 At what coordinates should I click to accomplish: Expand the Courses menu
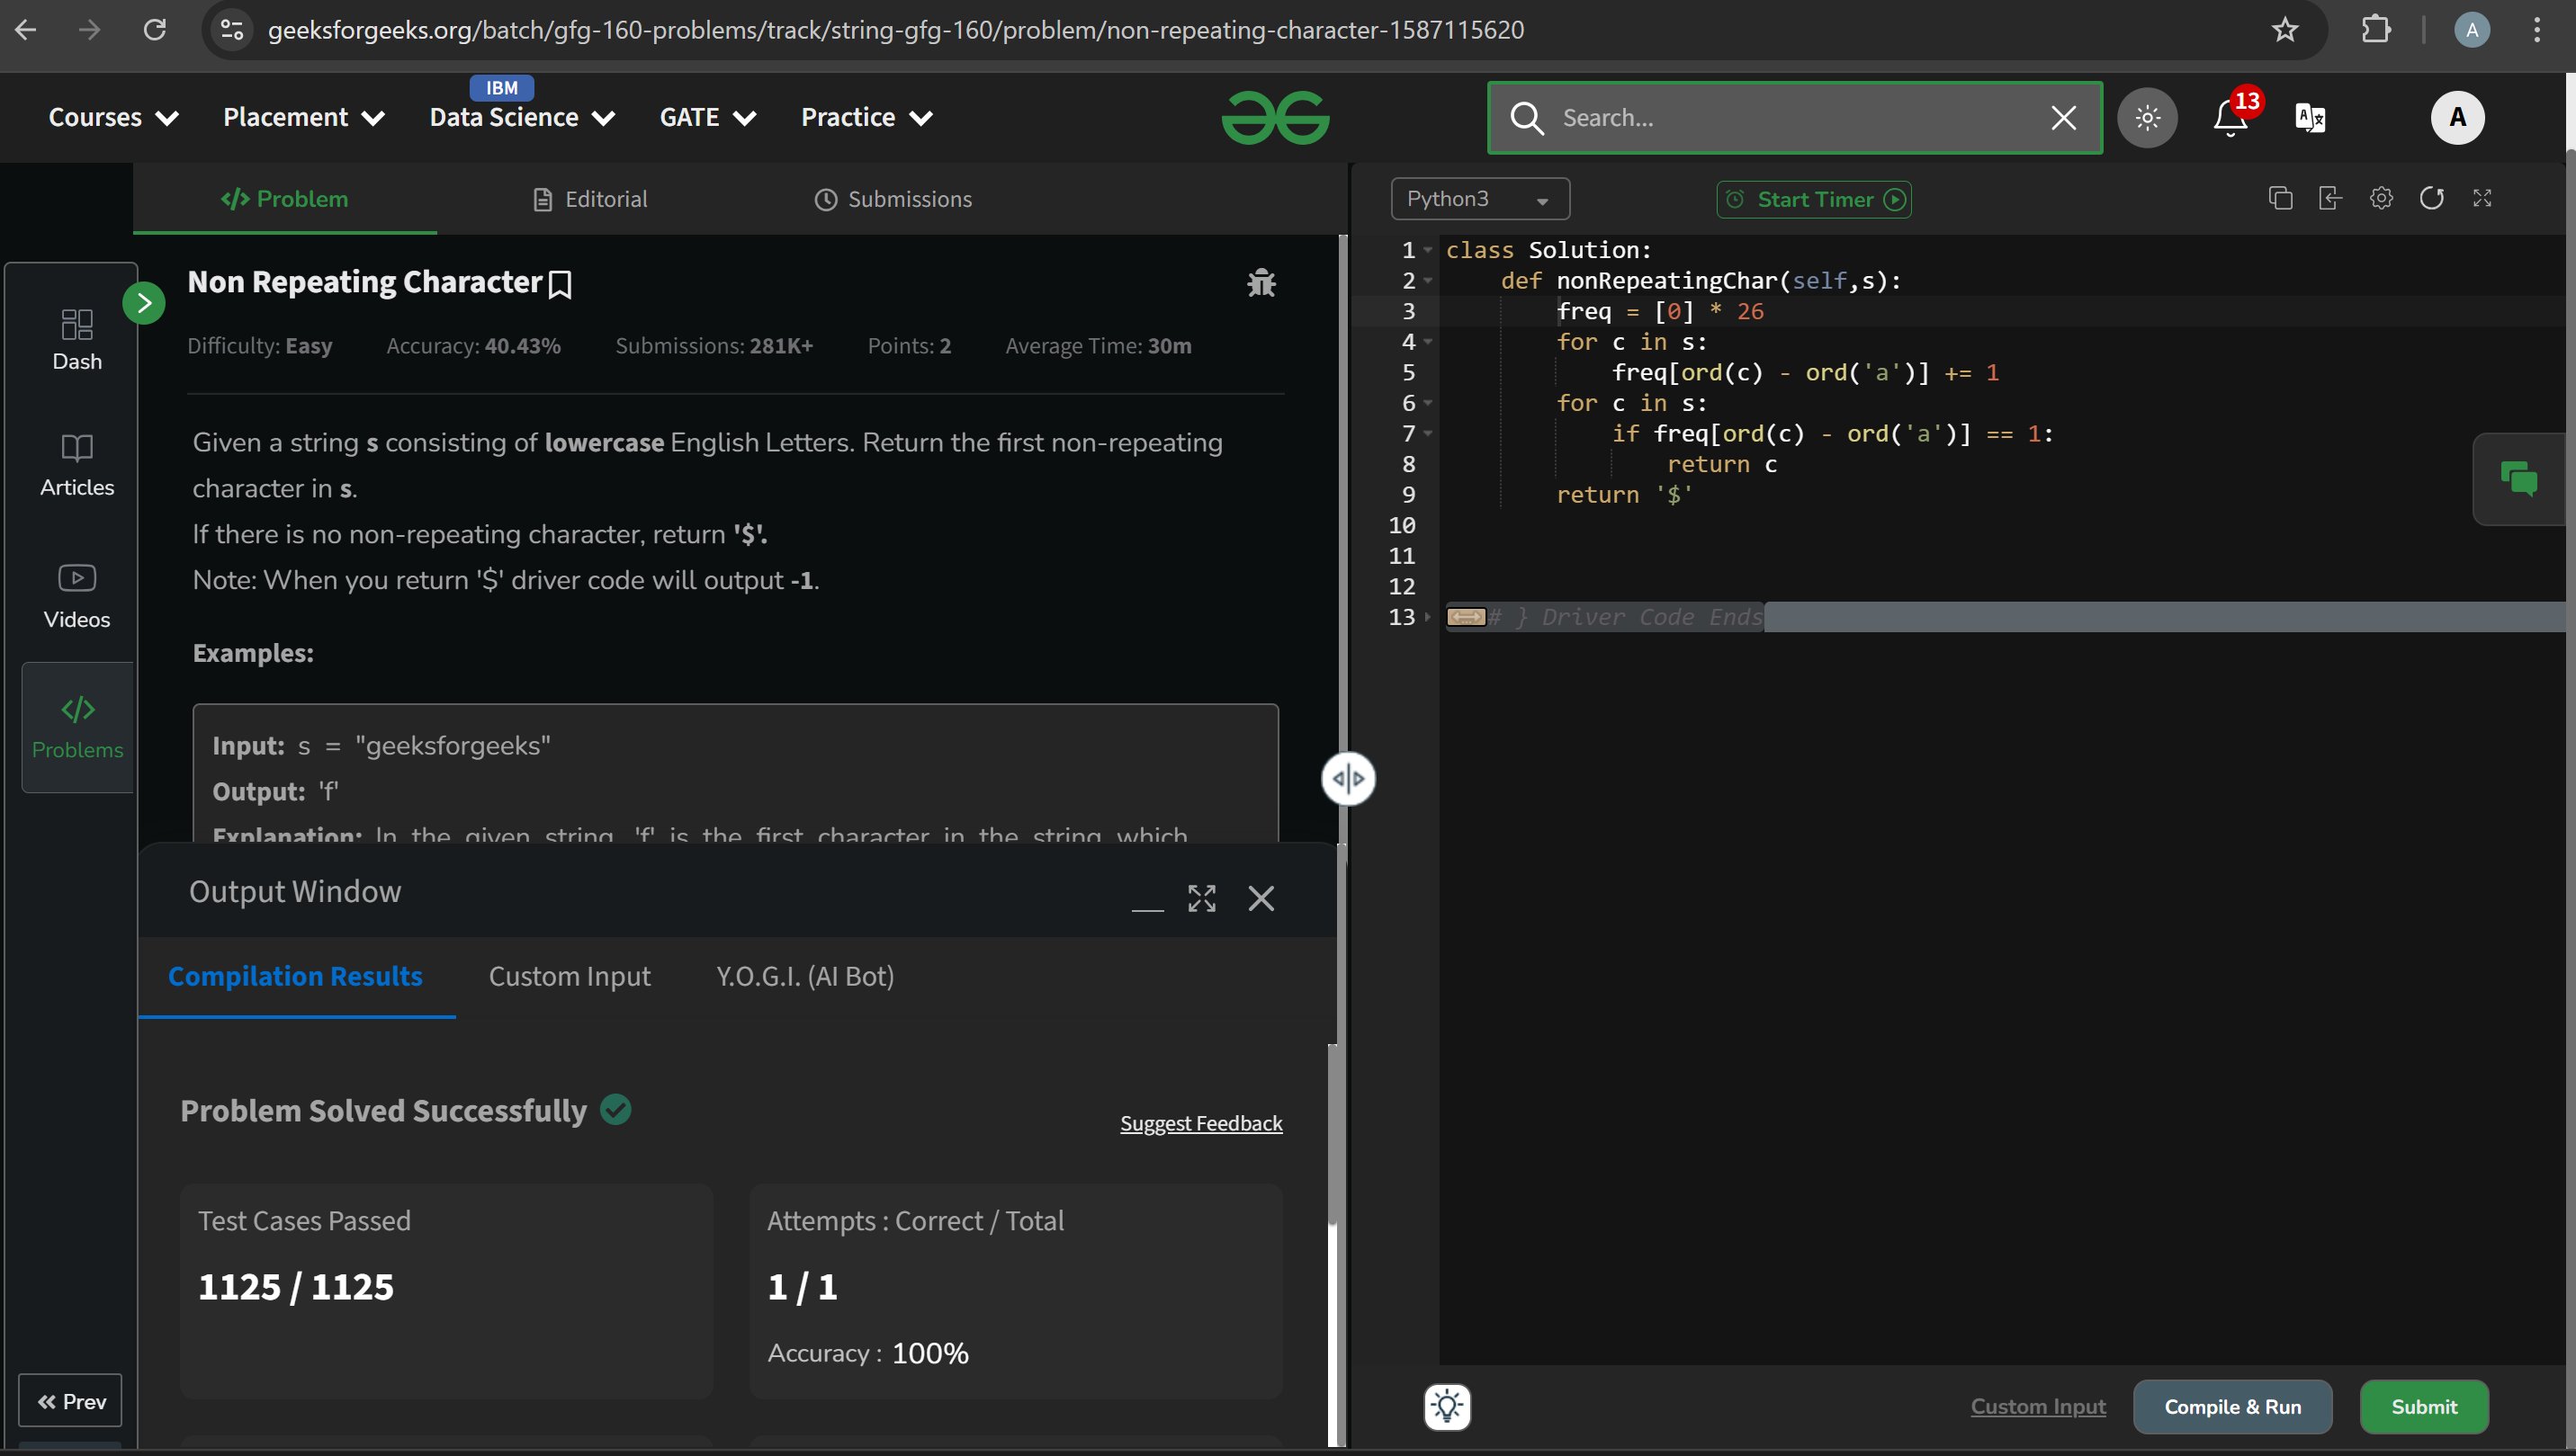point(113,118)
